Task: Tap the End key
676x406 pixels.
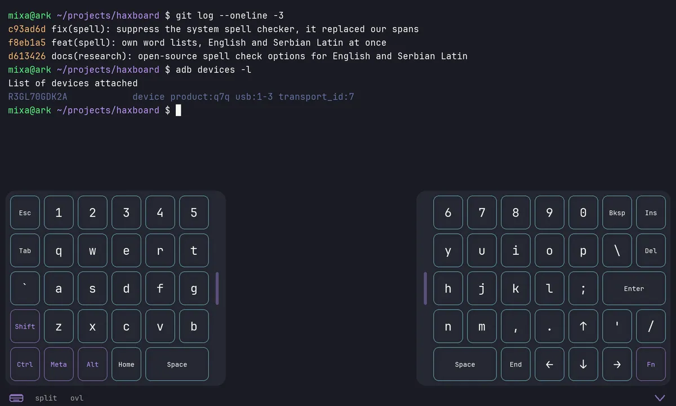Action: click(515, 364)
